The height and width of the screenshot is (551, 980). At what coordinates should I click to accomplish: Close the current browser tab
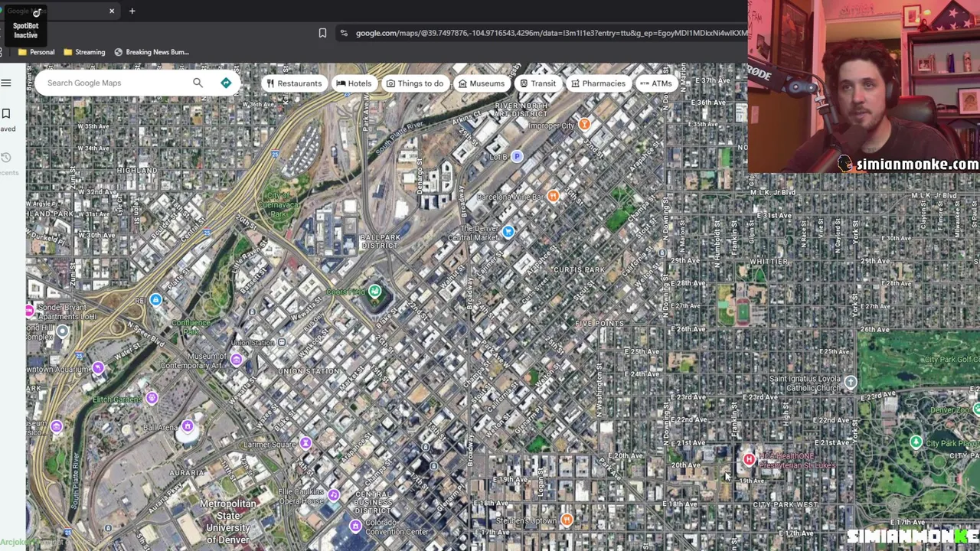click(112, 11)
